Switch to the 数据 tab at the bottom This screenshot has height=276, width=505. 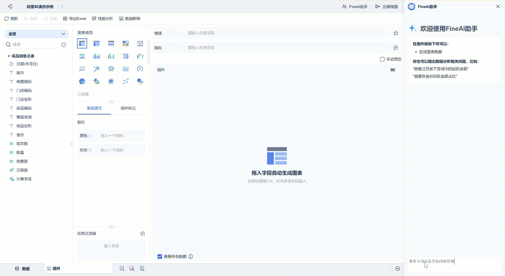coord(22,269)
